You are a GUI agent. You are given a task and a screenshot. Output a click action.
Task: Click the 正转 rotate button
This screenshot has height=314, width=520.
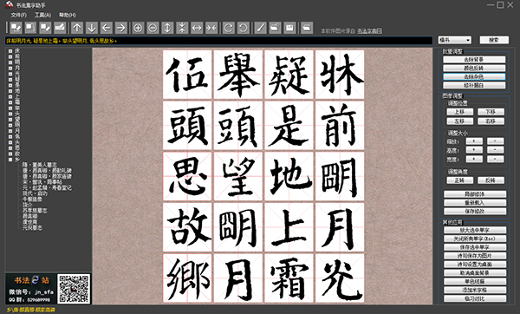(x=459, y=180)
